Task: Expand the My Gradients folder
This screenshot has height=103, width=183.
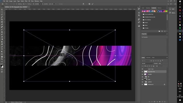Action: click(142, 20)
